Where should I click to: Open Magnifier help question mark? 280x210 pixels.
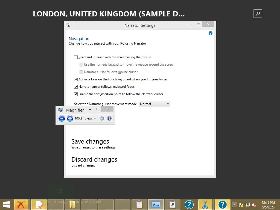pos(109,118)
